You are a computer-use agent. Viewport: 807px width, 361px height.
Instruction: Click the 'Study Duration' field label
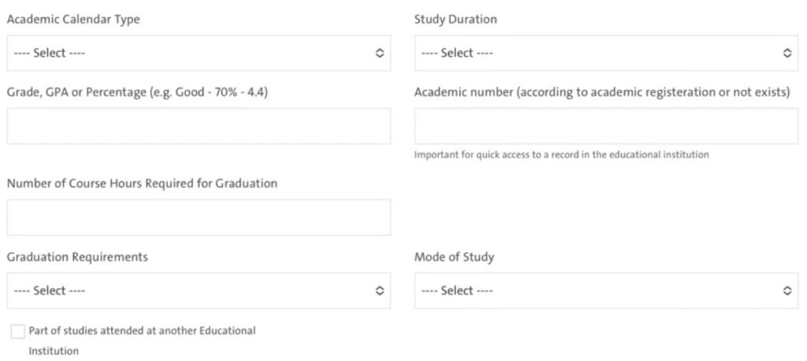(x=456, y=20)
